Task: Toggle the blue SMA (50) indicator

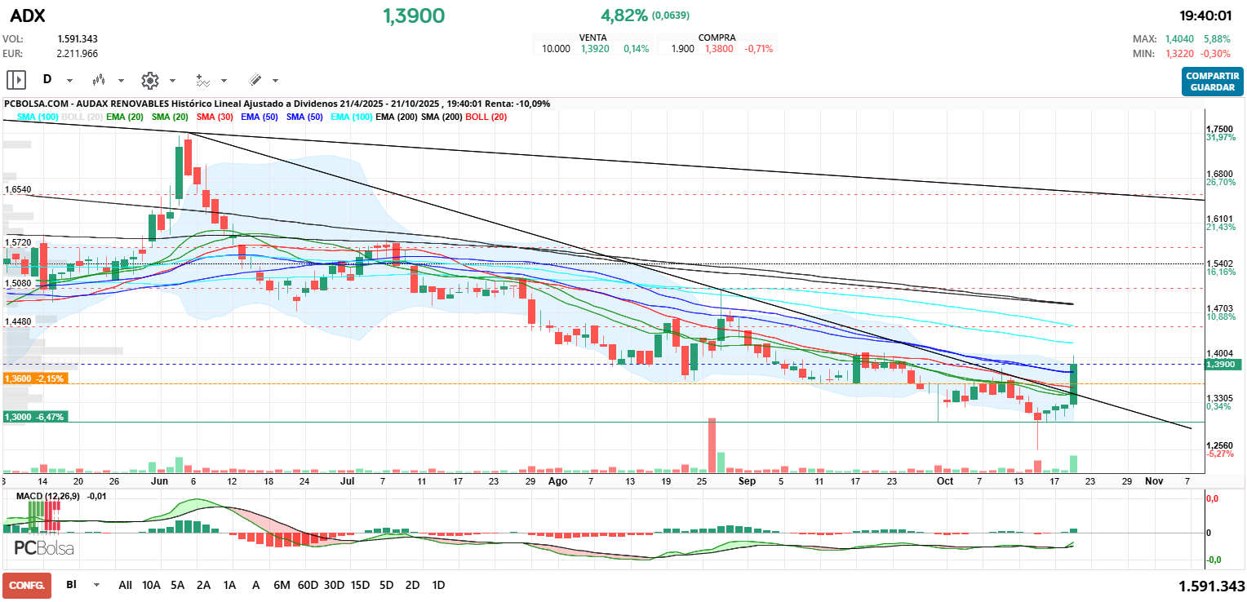Action: [304, 117]
